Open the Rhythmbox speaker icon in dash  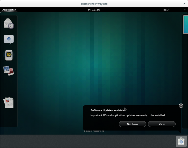point(9,55)
